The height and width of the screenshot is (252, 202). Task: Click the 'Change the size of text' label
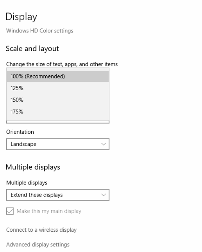pos(62,64)
